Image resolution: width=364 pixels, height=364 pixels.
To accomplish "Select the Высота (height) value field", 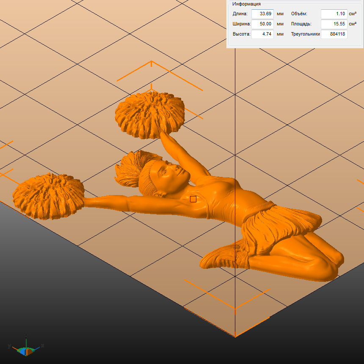I will point(262,34).
